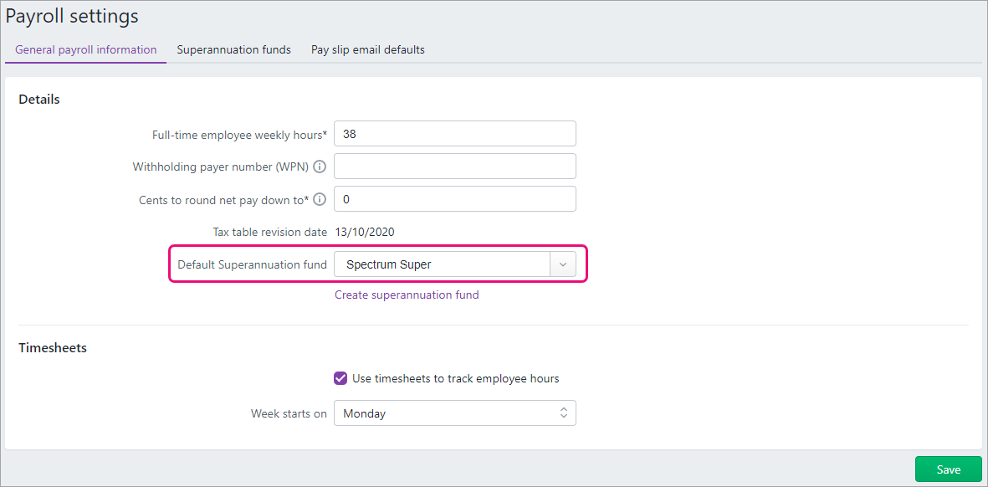Click the down stepper arrow on Week starts on
The width and height of the screenshot is (988, 487).
point(566,416)
